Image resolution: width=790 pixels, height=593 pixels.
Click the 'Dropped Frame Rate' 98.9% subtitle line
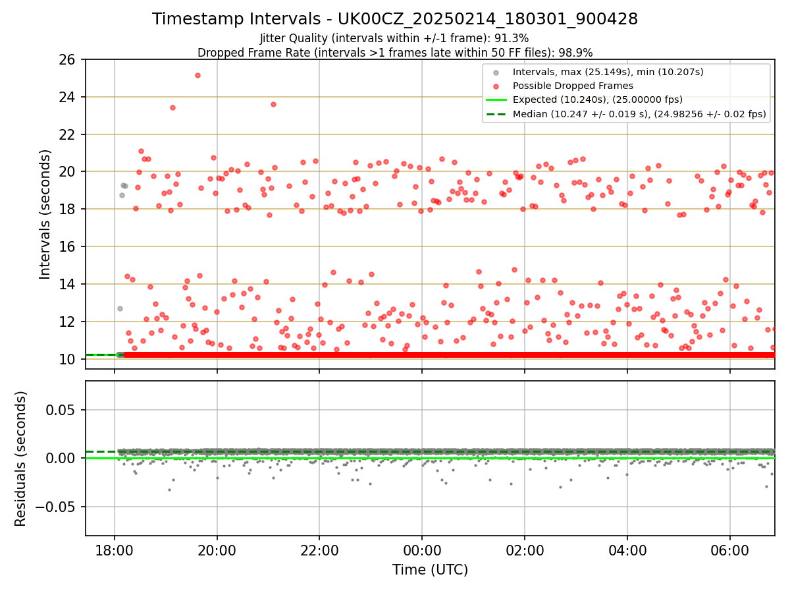(x=395, y=52)
